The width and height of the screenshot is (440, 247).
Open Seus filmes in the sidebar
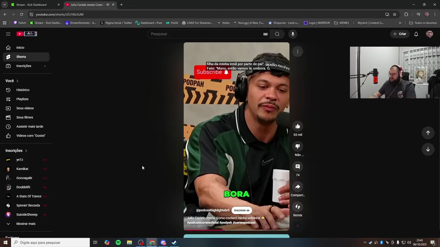click(26, 117)
